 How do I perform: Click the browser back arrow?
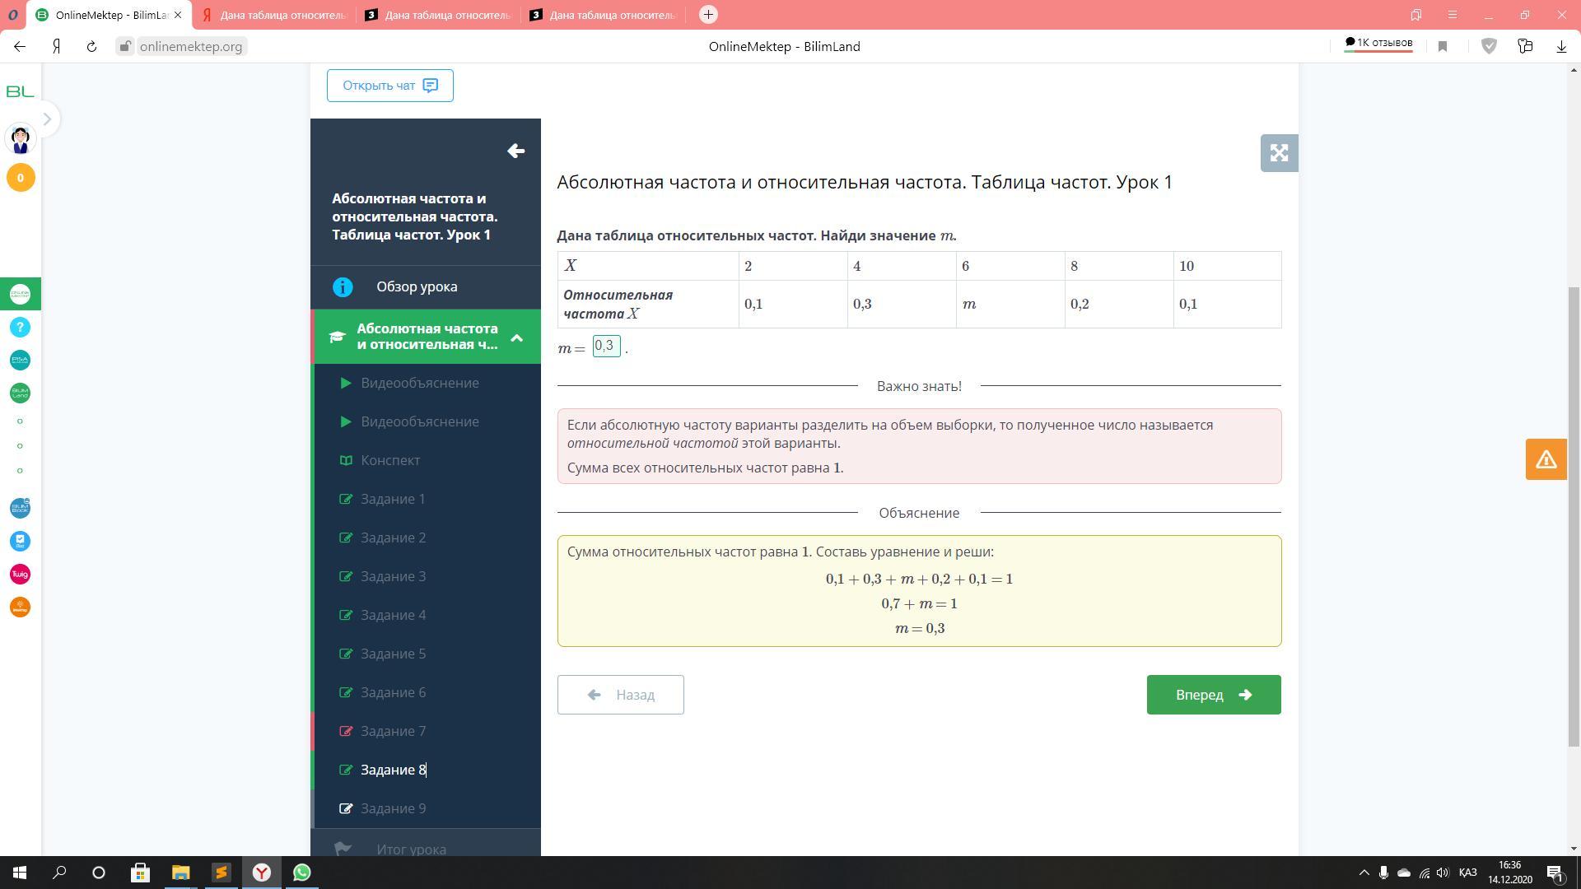[x=20, y=47]
